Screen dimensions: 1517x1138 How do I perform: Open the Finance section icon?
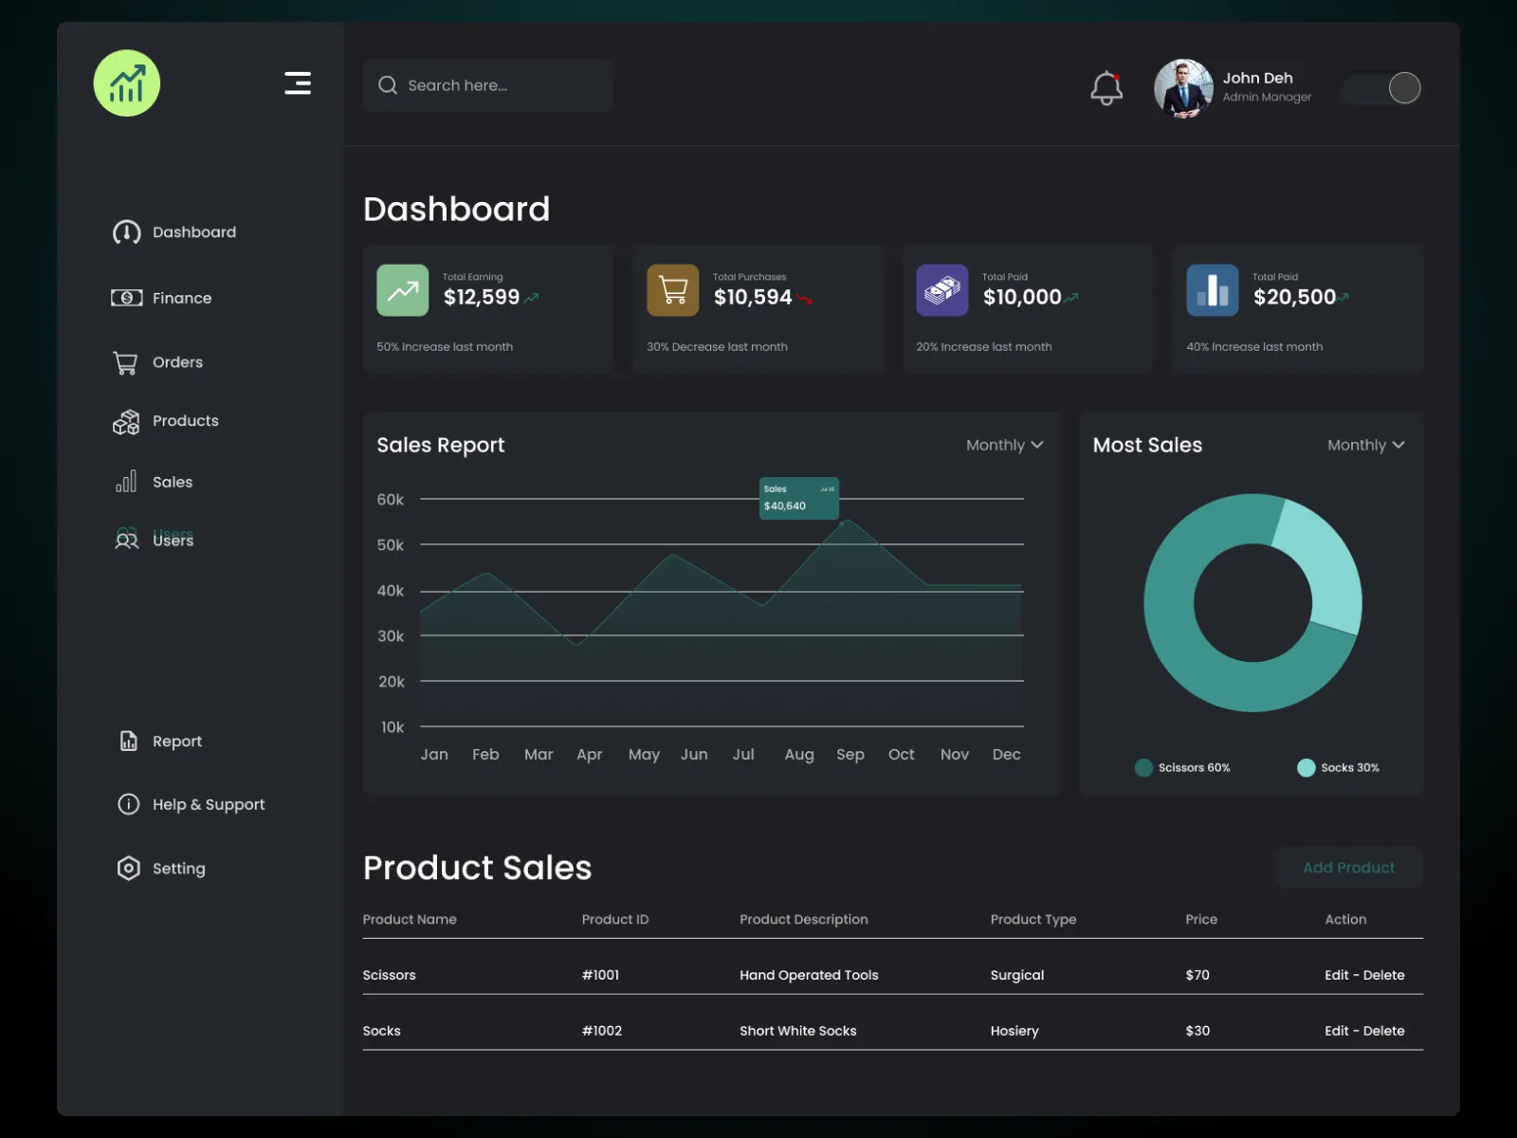coord(126,297)
